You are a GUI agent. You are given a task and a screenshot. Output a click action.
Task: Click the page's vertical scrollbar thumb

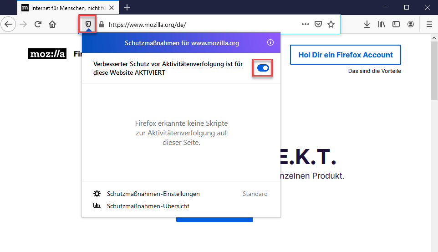click(434, 71)
